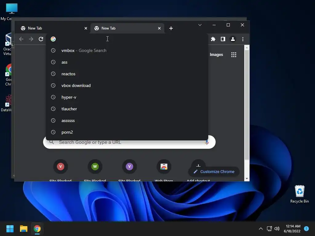Click the Add shortcut plus tile
Image resolution: width=315 pixels, height=236 pixels.
198,165
